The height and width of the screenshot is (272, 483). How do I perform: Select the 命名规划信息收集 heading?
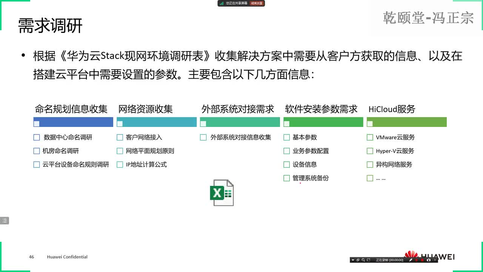71,109
